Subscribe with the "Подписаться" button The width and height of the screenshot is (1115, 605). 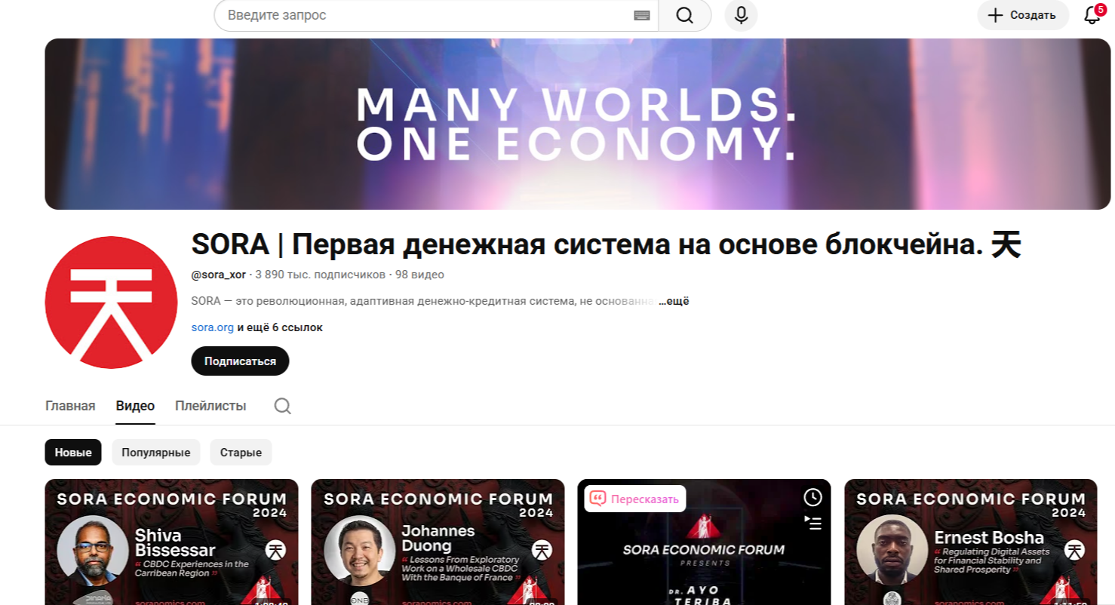click(240, 361)
